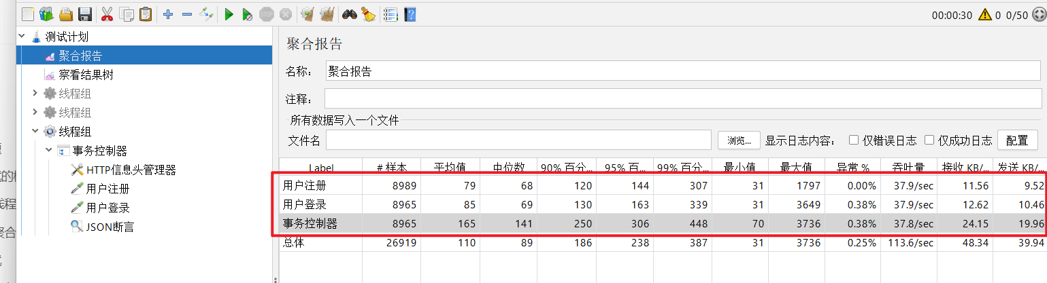Click the Cut scissors icon

107,14
